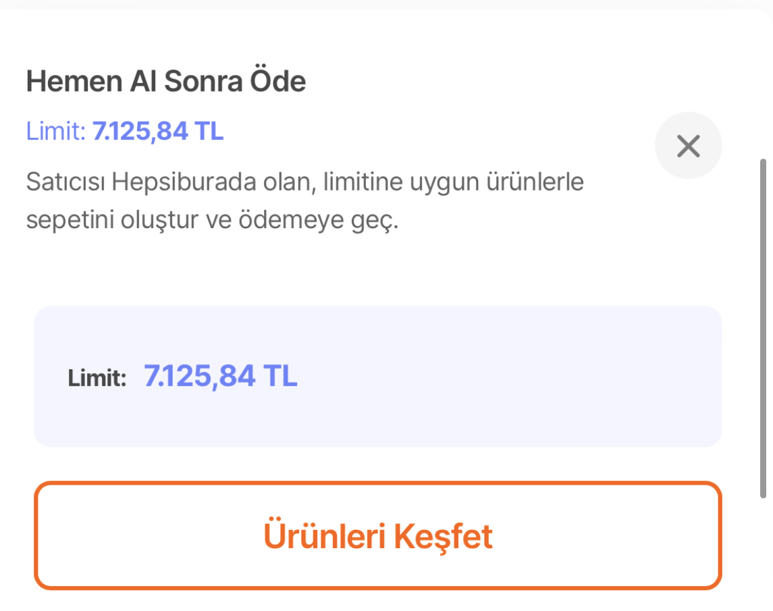Select the large 7.125,84 TL amount in card
Image resolution: width=773 pixels, height=611 pixels.
coord(220,376)
